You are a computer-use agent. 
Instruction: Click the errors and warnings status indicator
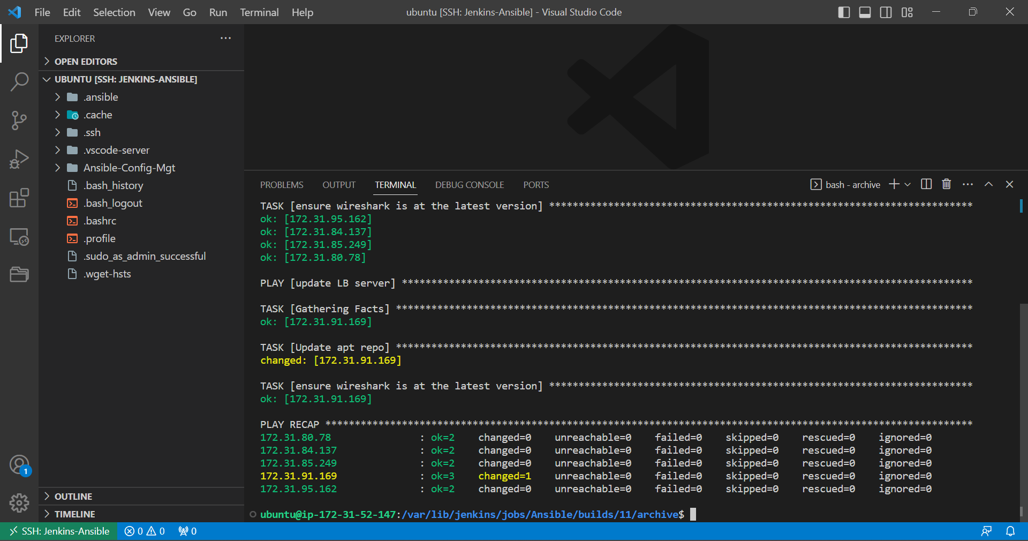[143, 531]
